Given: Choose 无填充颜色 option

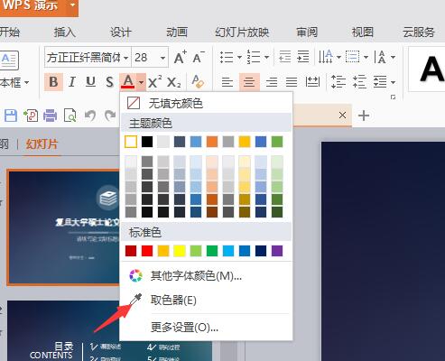Looking at the screenshot, I should [206, 103].
